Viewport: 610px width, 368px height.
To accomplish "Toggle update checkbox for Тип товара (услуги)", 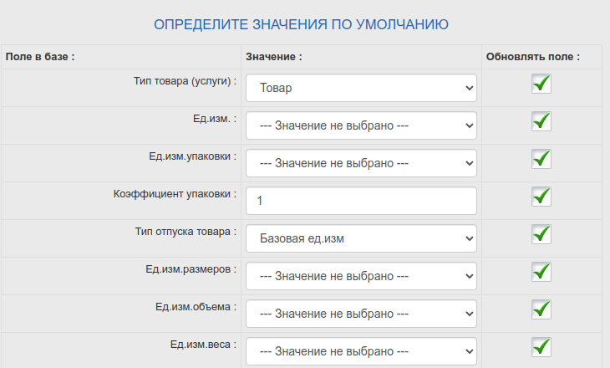I will click(541, 84).
